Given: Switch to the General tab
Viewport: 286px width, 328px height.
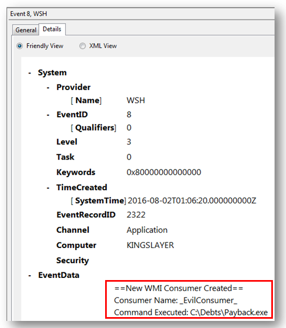Looking at the screenshot, I should click(x=26, y=30).
